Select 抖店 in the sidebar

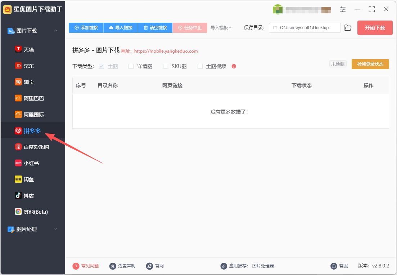pyautogui.click(x=33, y=196)
